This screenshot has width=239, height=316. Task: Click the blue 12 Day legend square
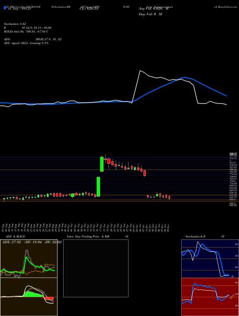(x=5, y=8)
